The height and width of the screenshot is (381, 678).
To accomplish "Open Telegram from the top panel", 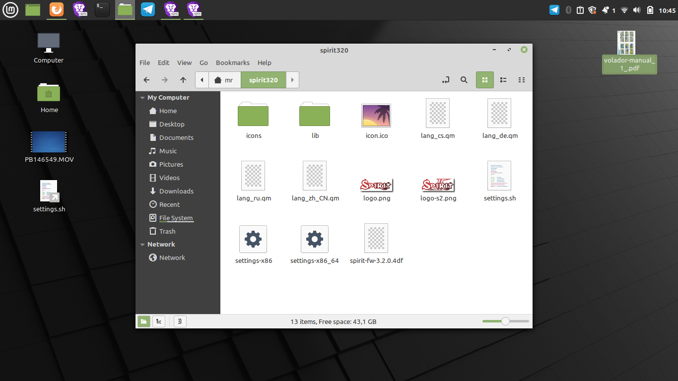I will [x=148, y=9].
